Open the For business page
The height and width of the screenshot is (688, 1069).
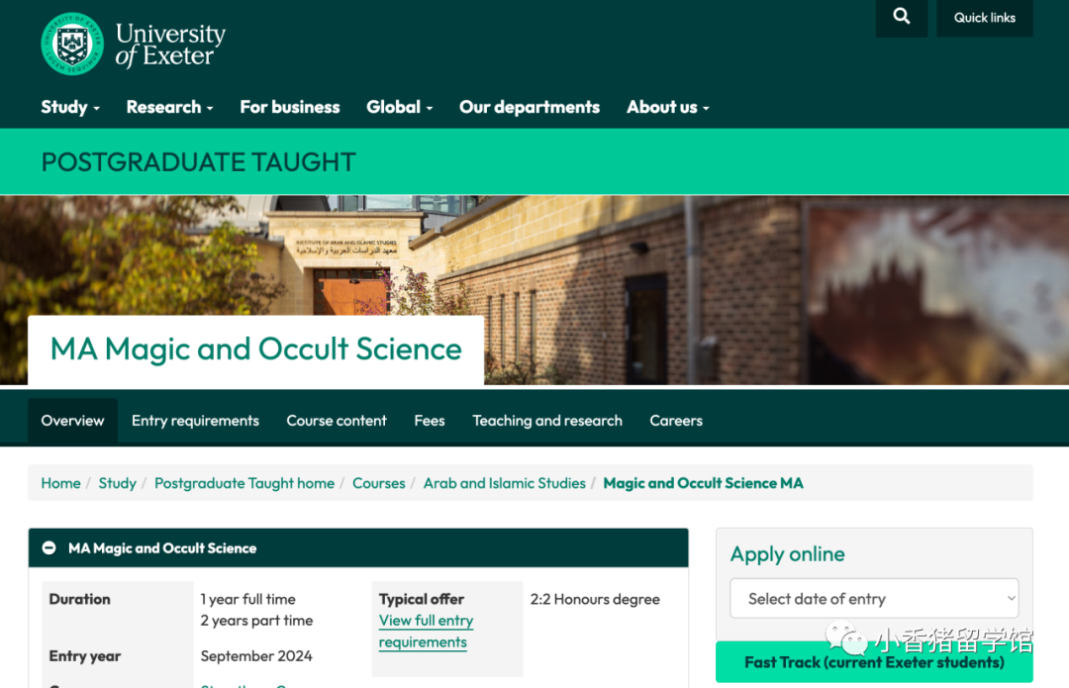click(x=290, y=107)
